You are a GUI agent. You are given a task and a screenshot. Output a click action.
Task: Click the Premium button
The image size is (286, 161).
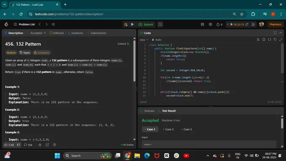pos(275,24)
